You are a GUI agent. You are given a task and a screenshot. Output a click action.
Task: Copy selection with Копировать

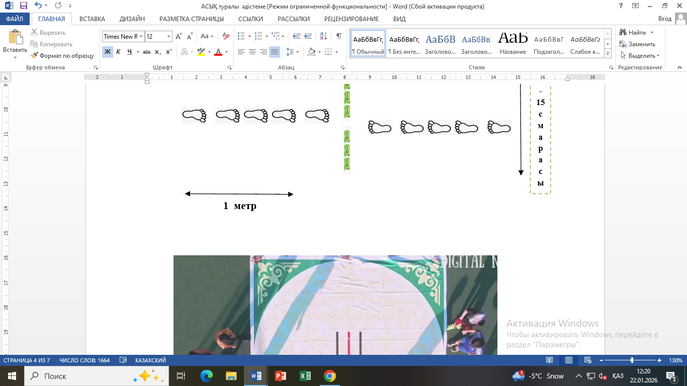tap(51, 44)
